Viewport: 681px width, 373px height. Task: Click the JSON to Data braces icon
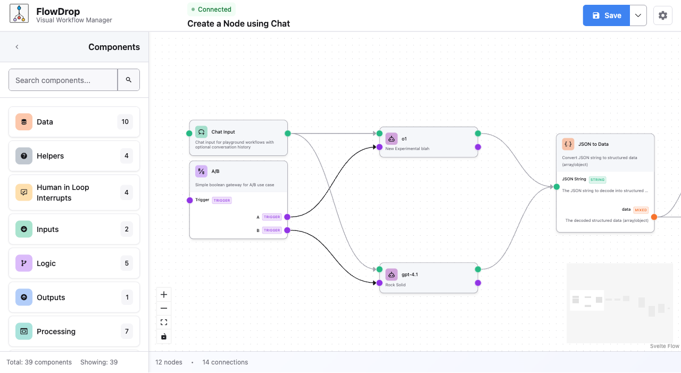pos(568,143)
